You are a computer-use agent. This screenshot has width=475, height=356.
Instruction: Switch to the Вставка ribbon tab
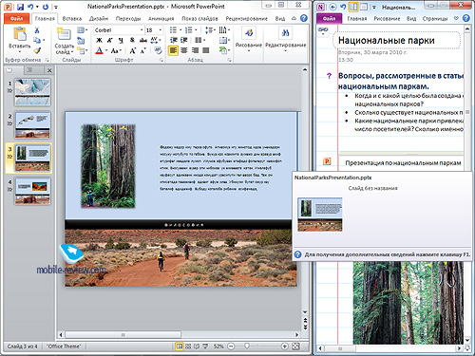click(x=72, y=19)
